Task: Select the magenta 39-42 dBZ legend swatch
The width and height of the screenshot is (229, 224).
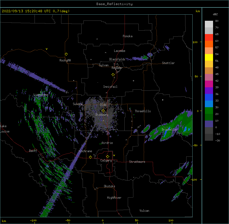Action: point(209,84)
